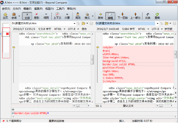Viewport: 178px width, 123px height.
Task: Toggle the 编辑 edit mode button
Action: 110,16
